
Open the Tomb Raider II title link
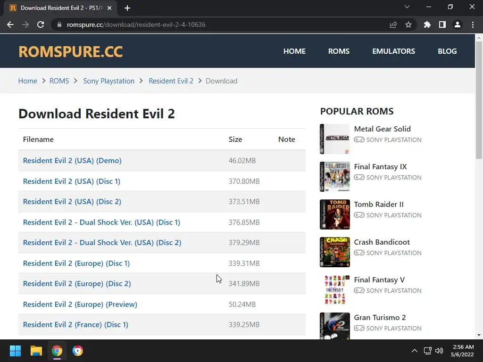(379, 205)
